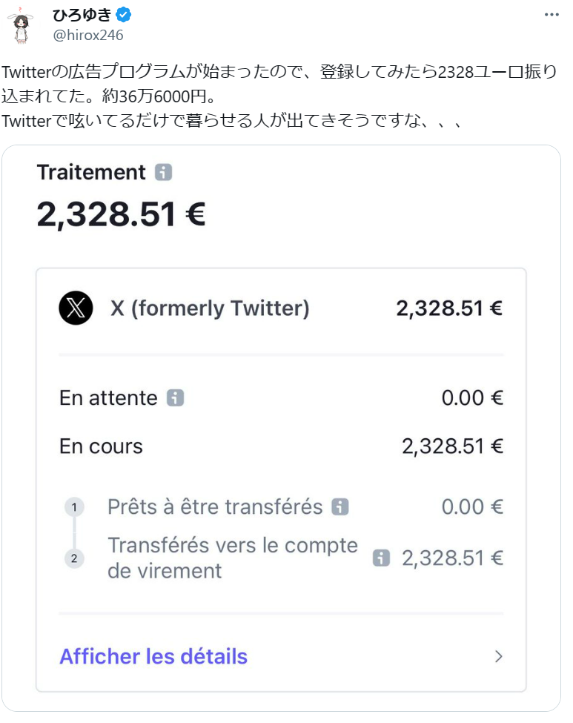The height and width of the screenshot is (723, 573).
Task: Click info icon beside Transférés vers le compte
Action: [381, 558]
